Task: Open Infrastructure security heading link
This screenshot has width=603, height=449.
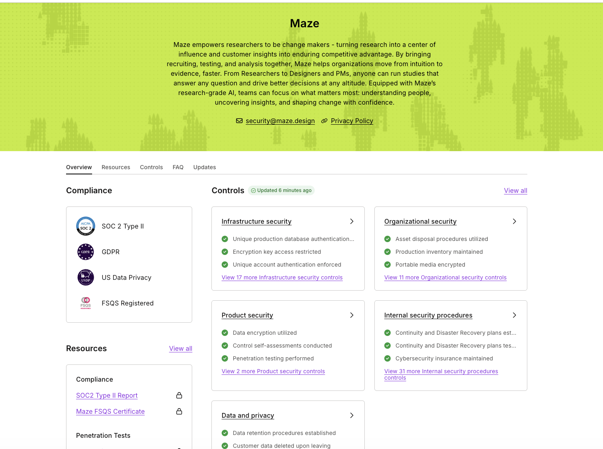Action: click(x=257, y=221)
